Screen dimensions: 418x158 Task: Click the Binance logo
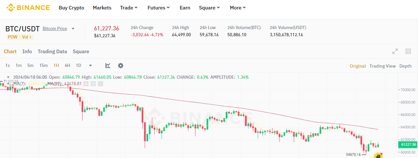coord(28,8)
